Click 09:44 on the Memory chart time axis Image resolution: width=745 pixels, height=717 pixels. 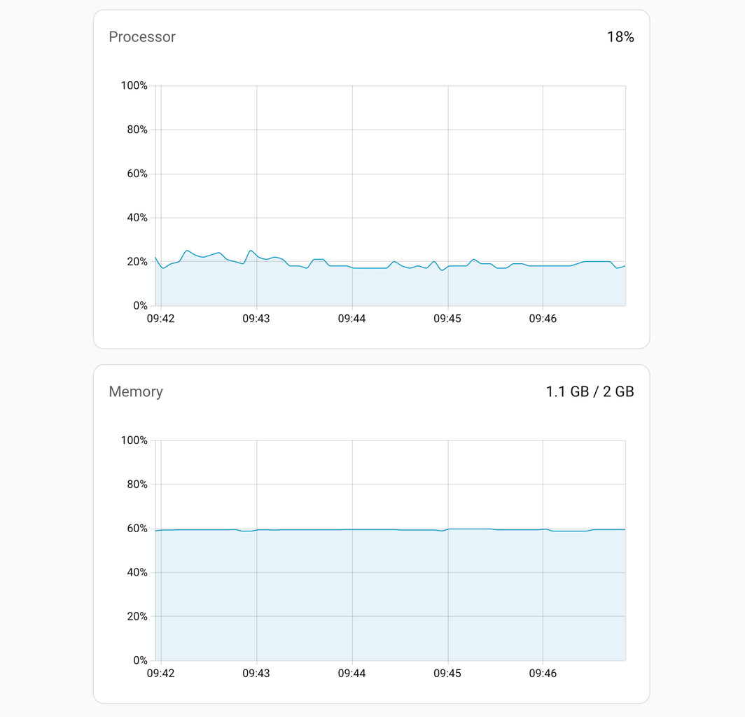[351, 674]
